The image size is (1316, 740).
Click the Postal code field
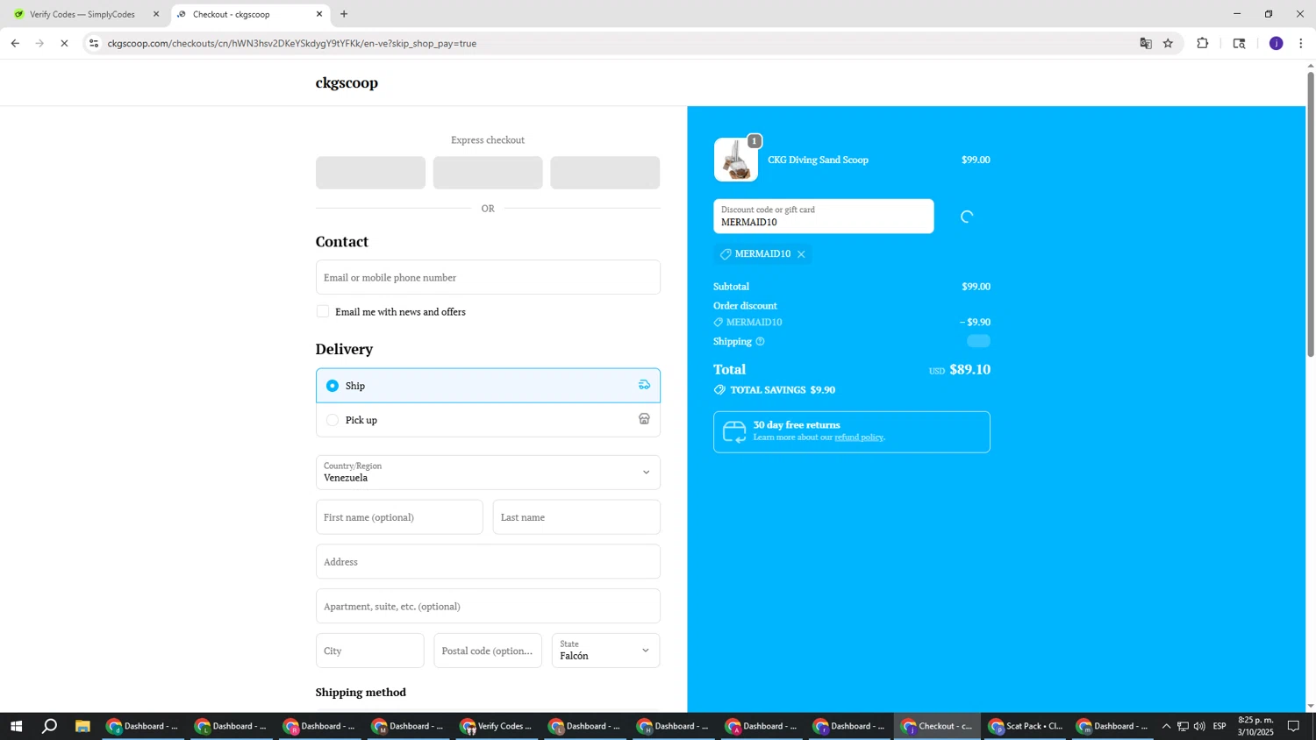(x=488, y=651)
